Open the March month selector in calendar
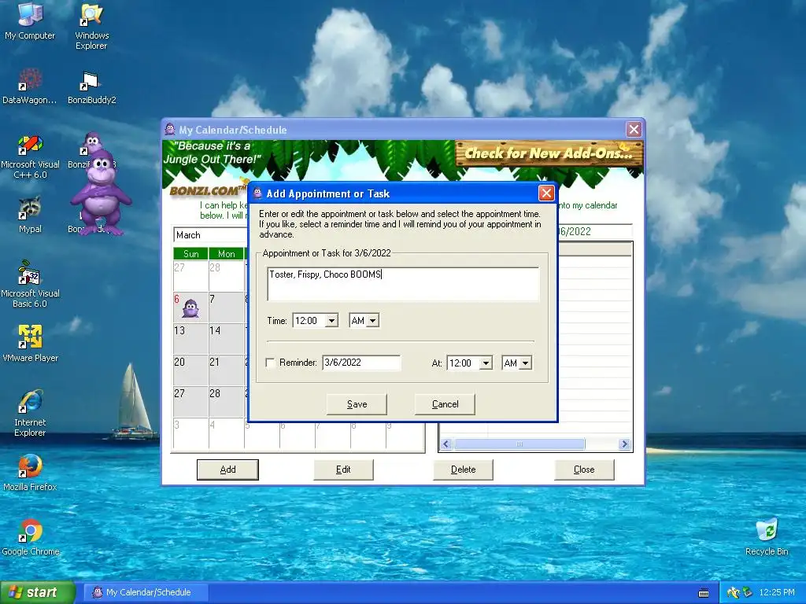 pyautogui.click(x=210, y=234)
